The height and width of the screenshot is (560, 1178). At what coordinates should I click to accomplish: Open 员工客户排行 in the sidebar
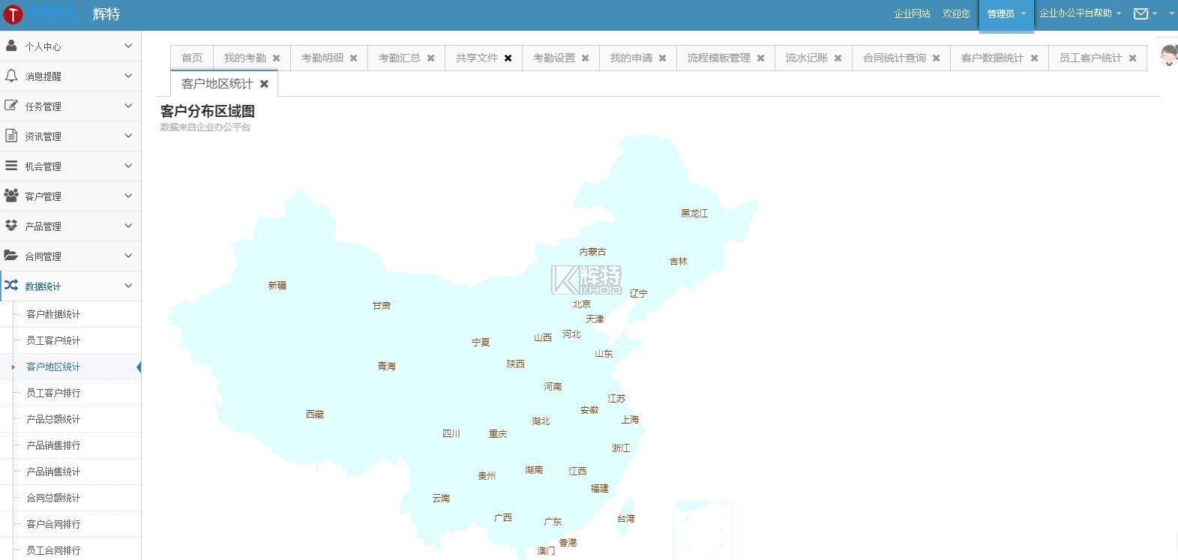pyautogui.click(x=53, y=393)
